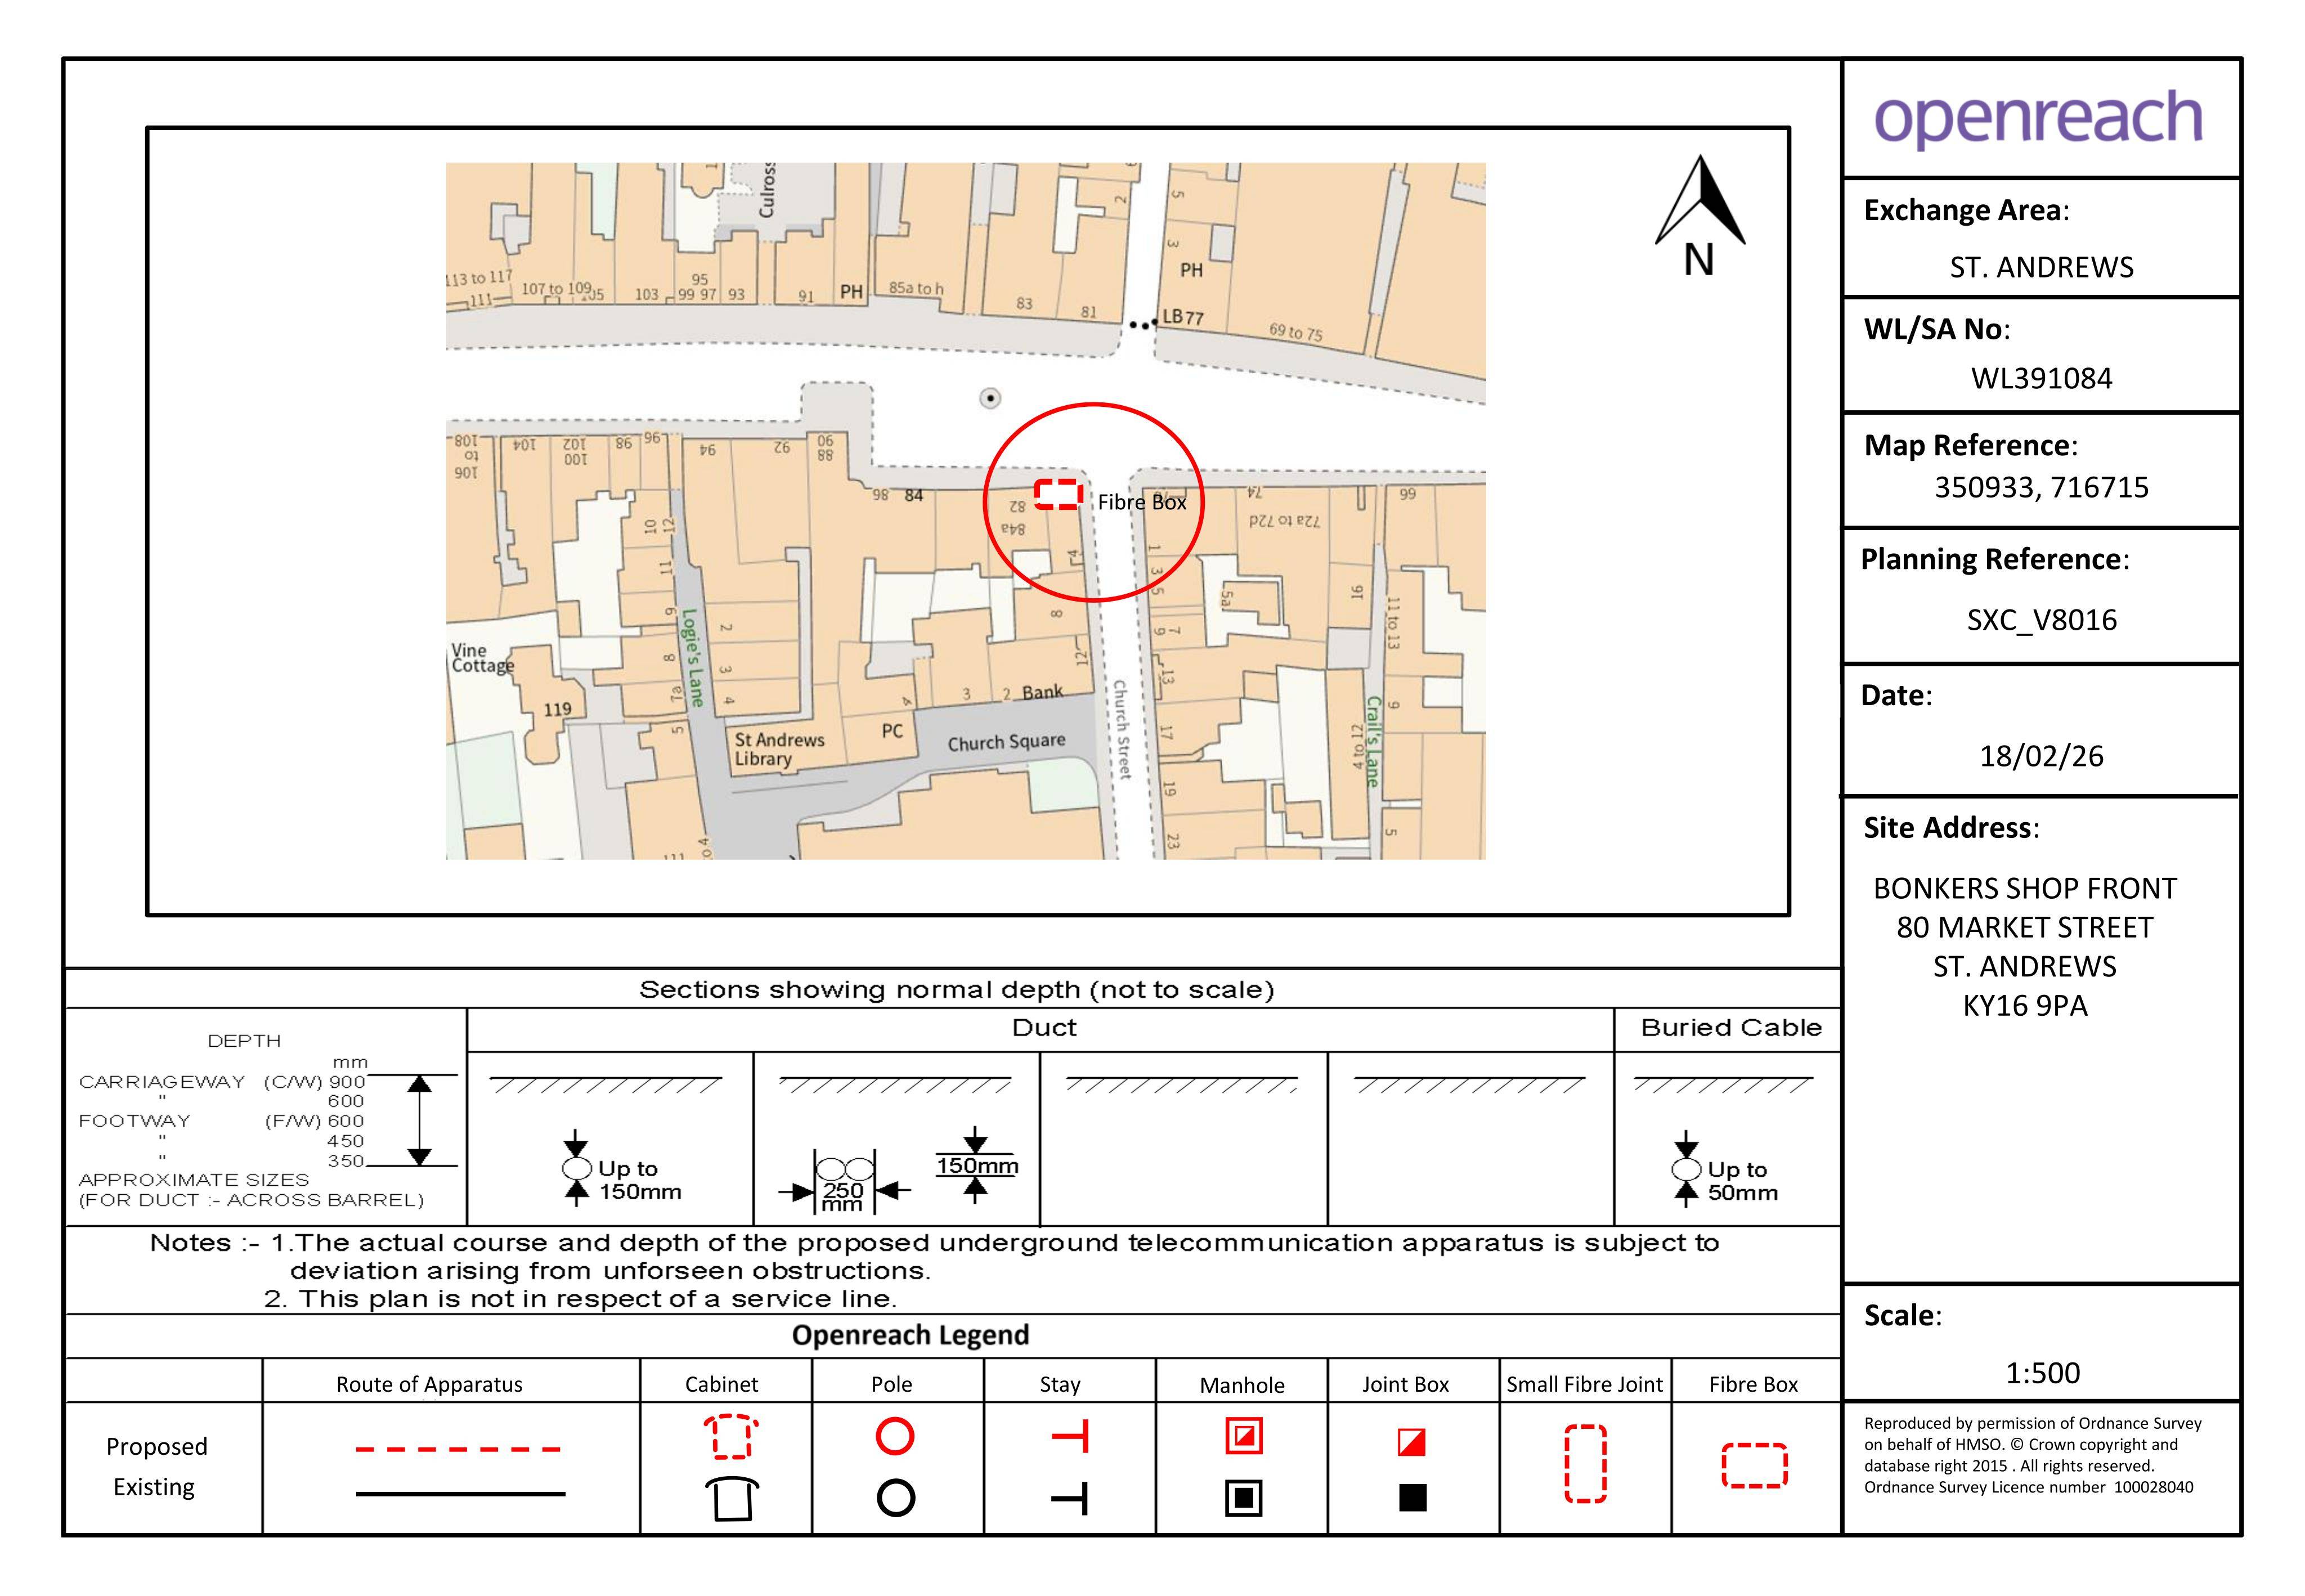Image resolution: width=2305 pixels, height=1596 pixels.
Task: Click the 'Vine Cottage' map label
Action: [482, 658]
